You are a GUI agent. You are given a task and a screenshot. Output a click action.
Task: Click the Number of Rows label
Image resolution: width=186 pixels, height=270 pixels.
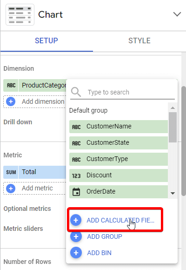(x=27, y=262)
